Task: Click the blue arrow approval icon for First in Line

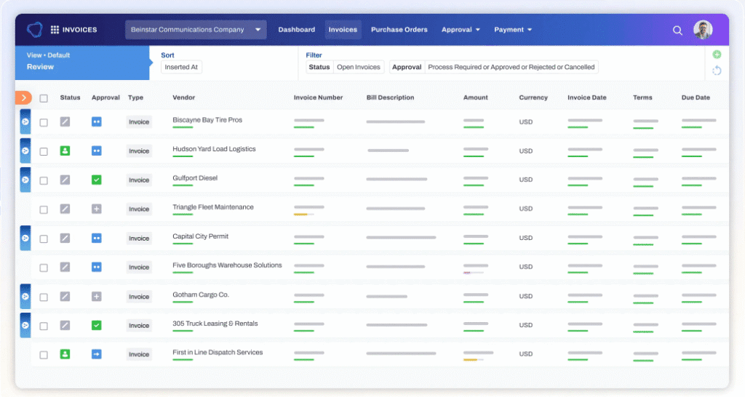Action: (97, 354)
